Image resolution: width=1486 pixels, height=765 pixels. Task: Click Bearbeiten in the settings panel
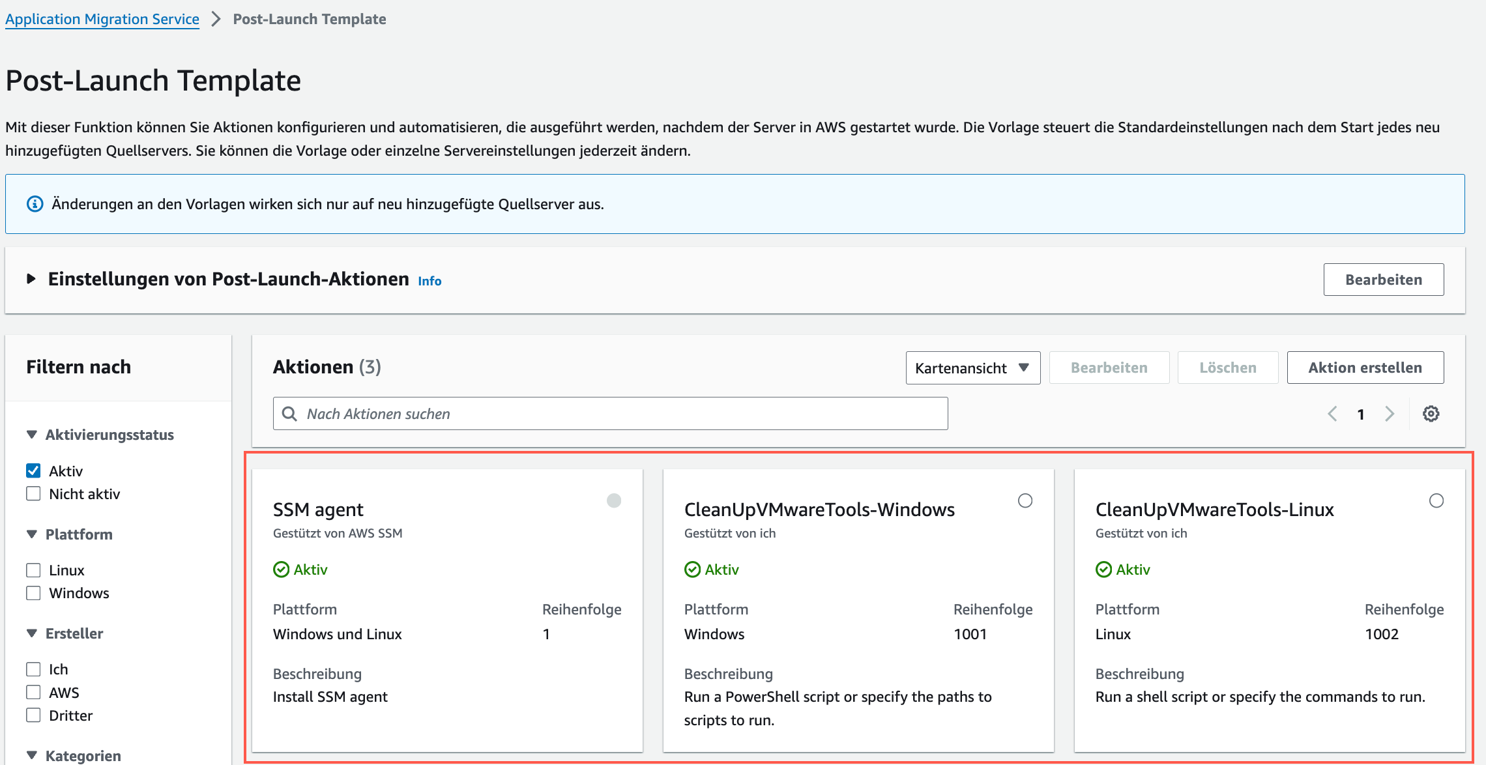point(1384,280)
